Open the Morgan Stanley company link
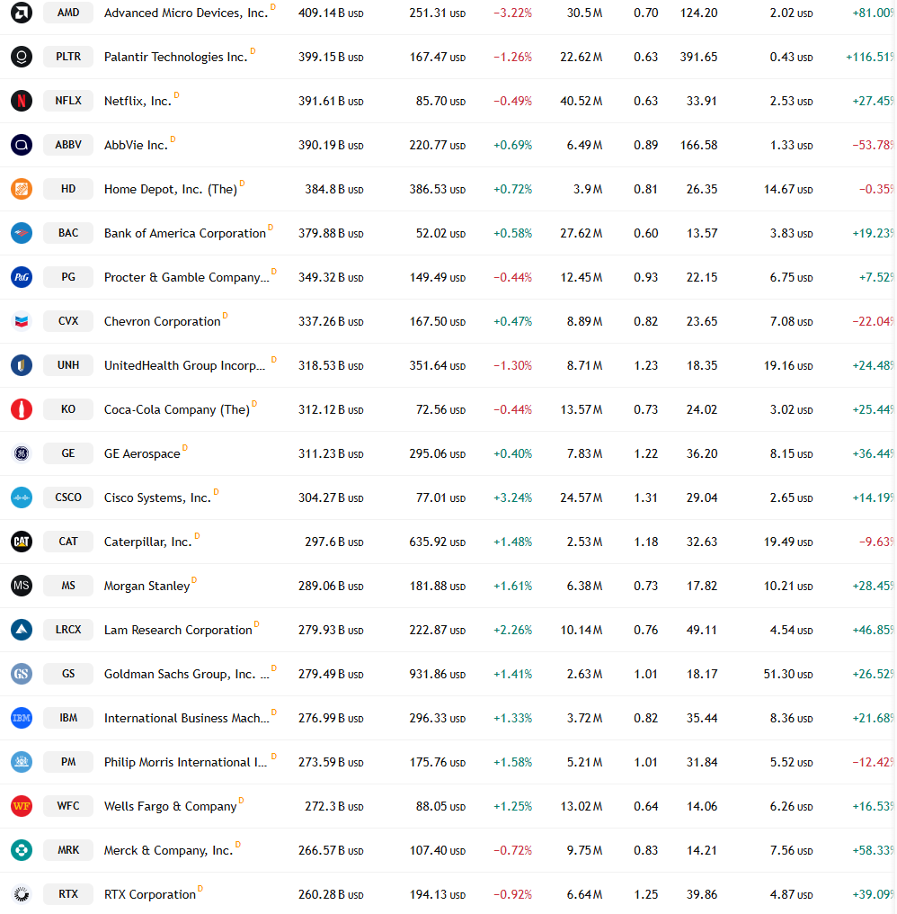 click(147, 586)
